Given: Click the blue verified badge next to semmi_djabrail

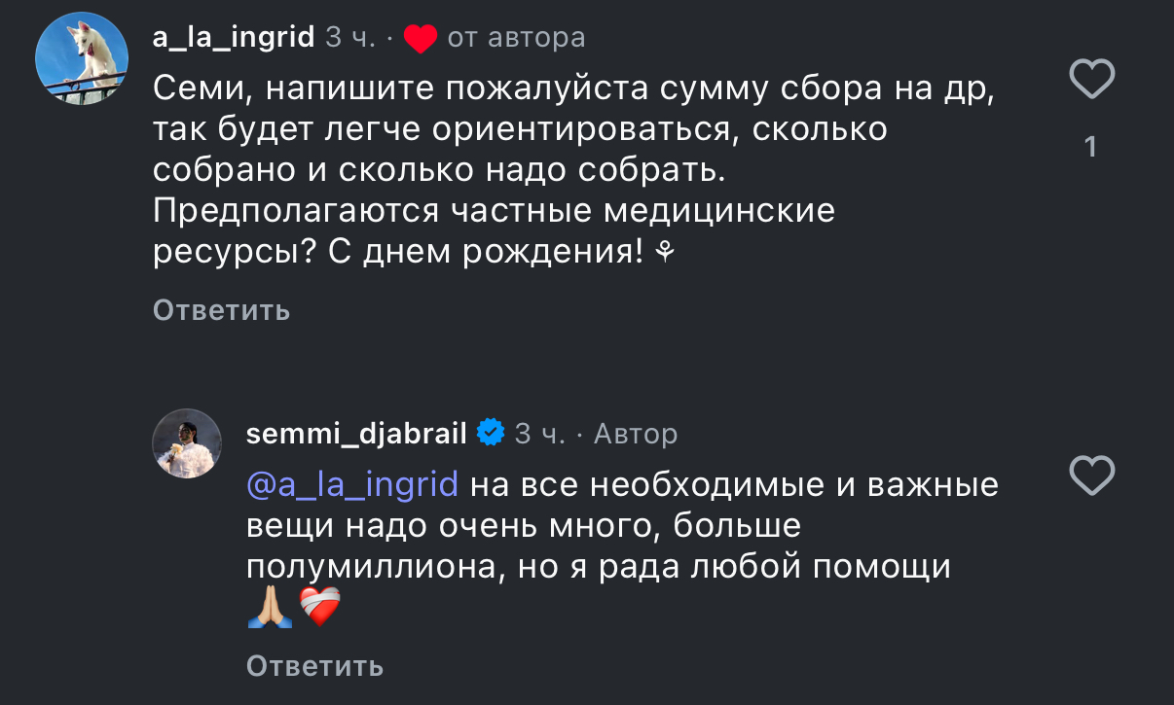Looking at the screenshot, I should click(x=490, y=432).
